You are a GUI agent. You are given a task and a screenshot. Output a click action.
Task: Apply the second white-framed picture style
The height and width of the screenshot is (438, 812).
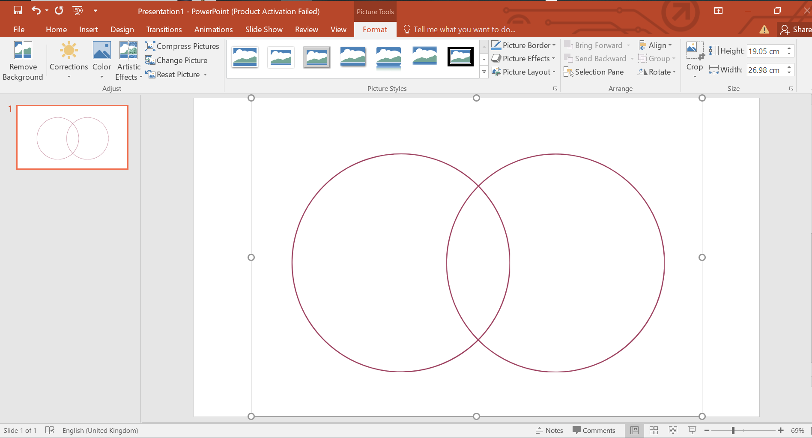(281, 57)
